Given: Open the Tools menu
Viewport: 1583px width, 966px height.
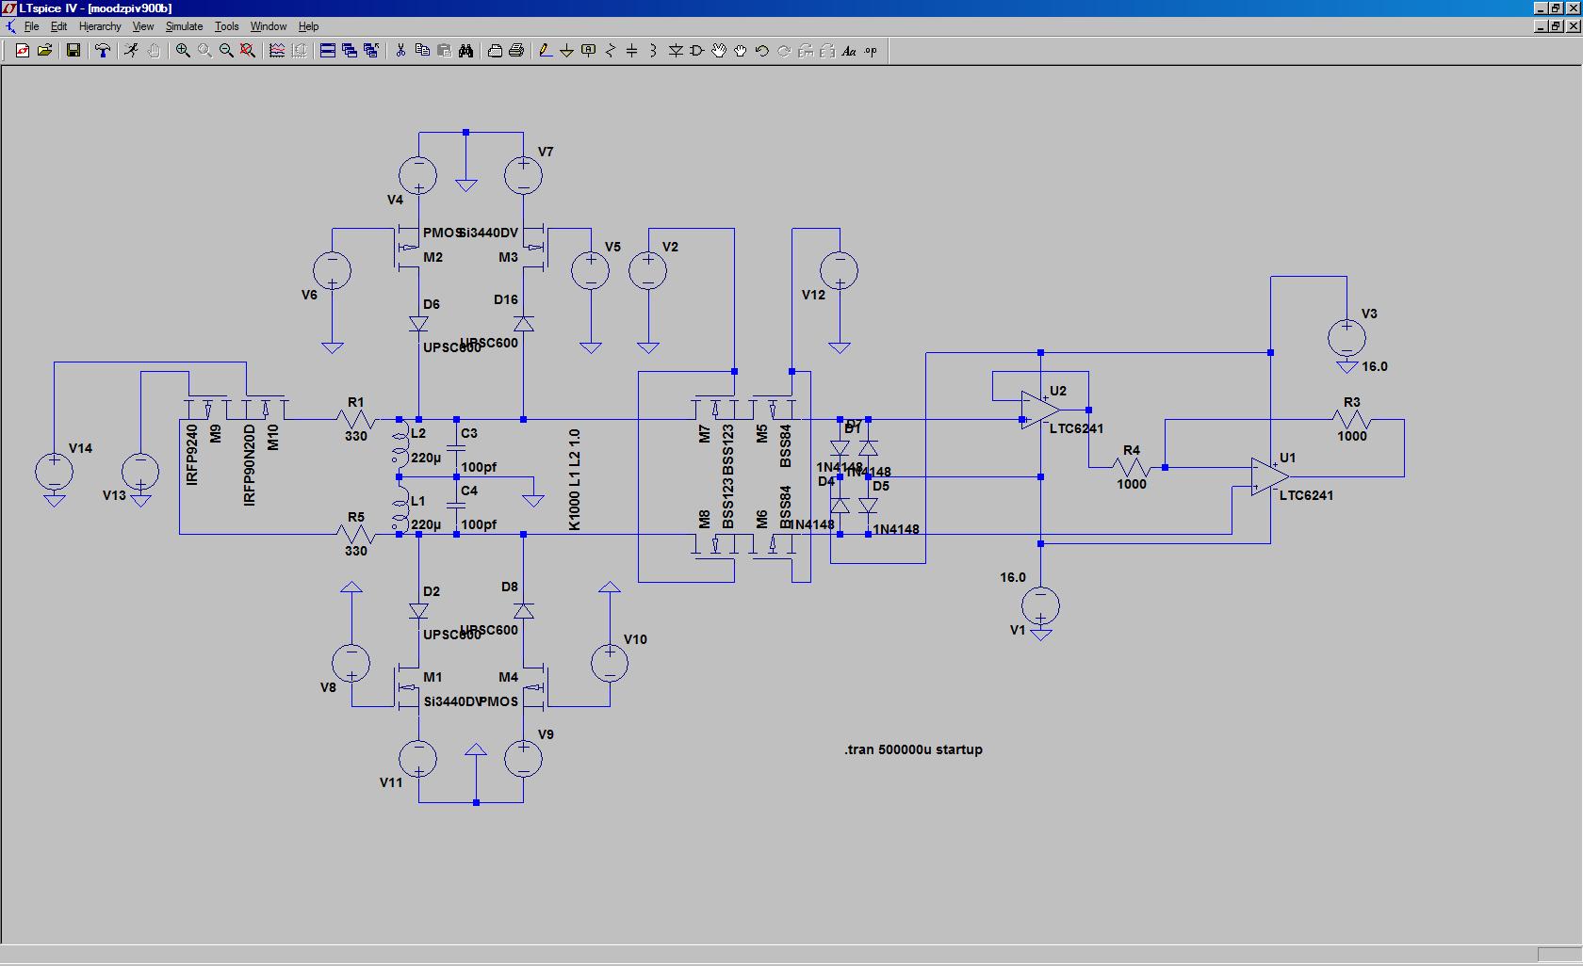Looking at the screenshot, I should pyautogui.click(x=226, y=26).
